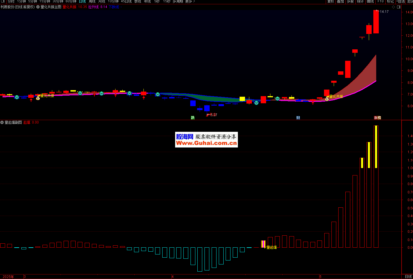Click the 量起爆副图 indicator name

click(x=13, y=122)
